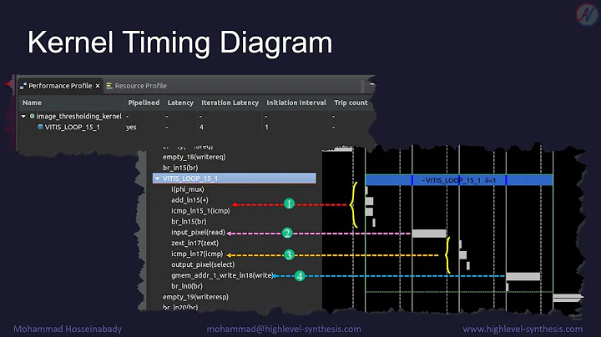Select zext_ln17(zext) operation

[x=194, y=243]
